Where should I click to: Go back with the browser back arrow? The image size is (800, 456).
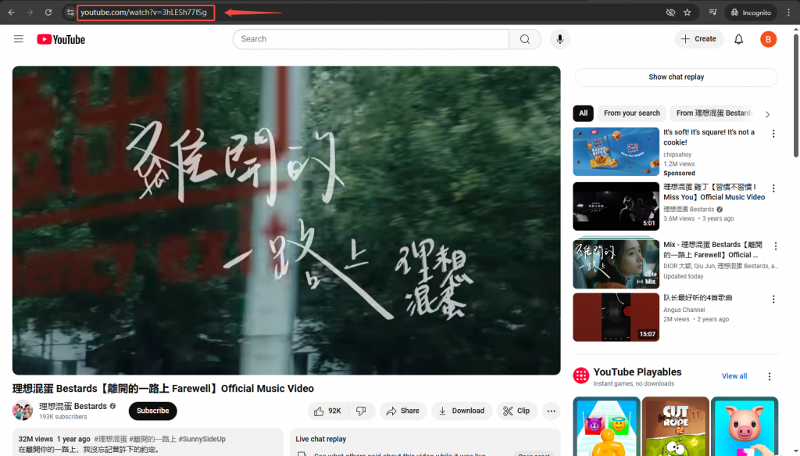click(11, 13)
